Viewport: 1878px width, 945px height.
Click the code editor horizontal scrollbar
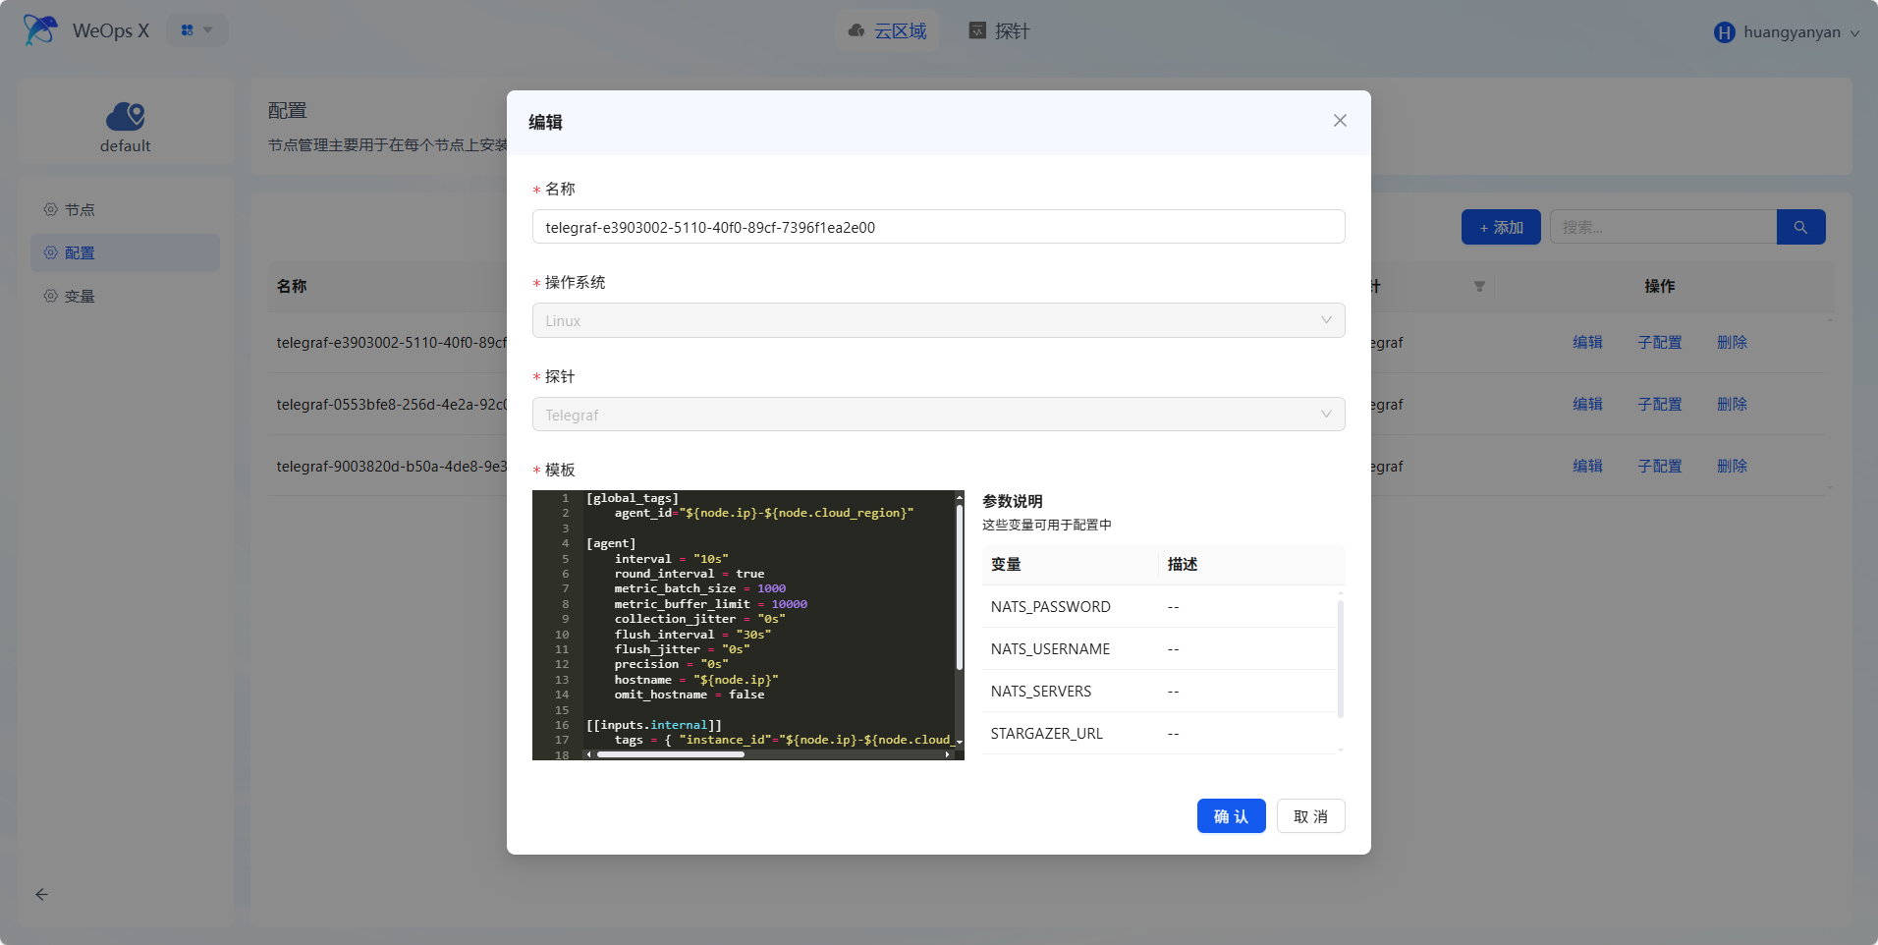[671, 754]
